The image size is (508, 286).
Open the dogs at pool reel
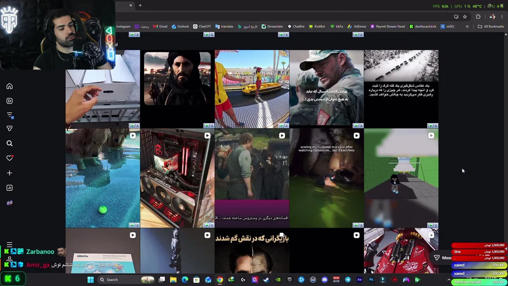point(103,178)
